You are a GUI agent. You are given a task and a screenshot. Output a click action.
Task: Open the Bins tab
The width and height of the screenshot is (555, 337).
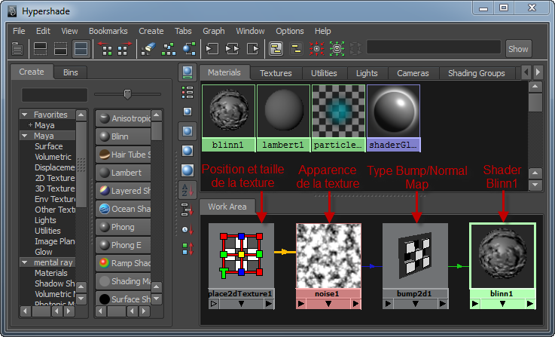click(70, 72)
